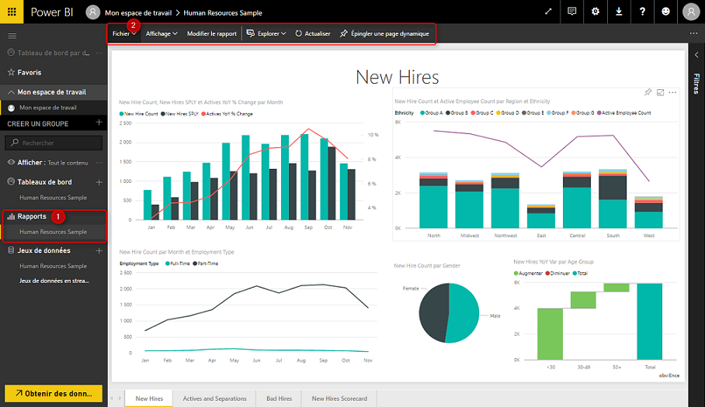Open ellipsis next to Tableau de bord

99,53
